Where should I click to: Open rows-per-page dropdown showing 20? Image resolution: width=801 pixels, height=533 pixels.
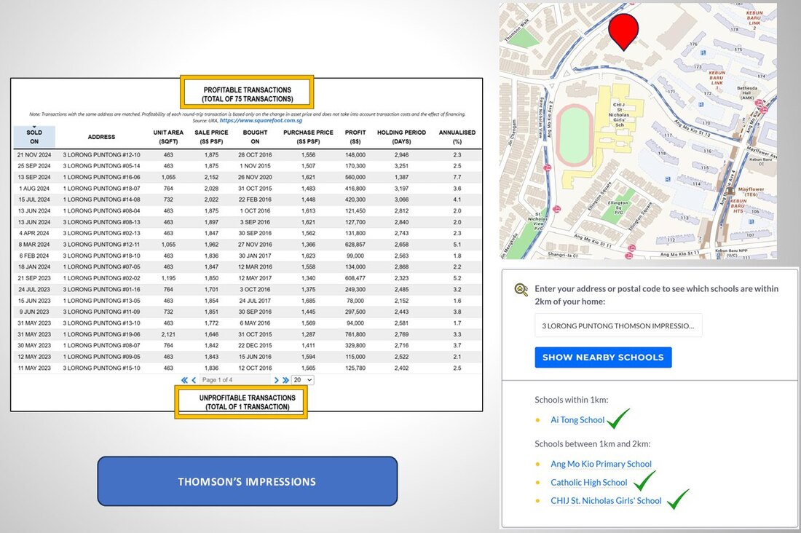tap(302, 380)
